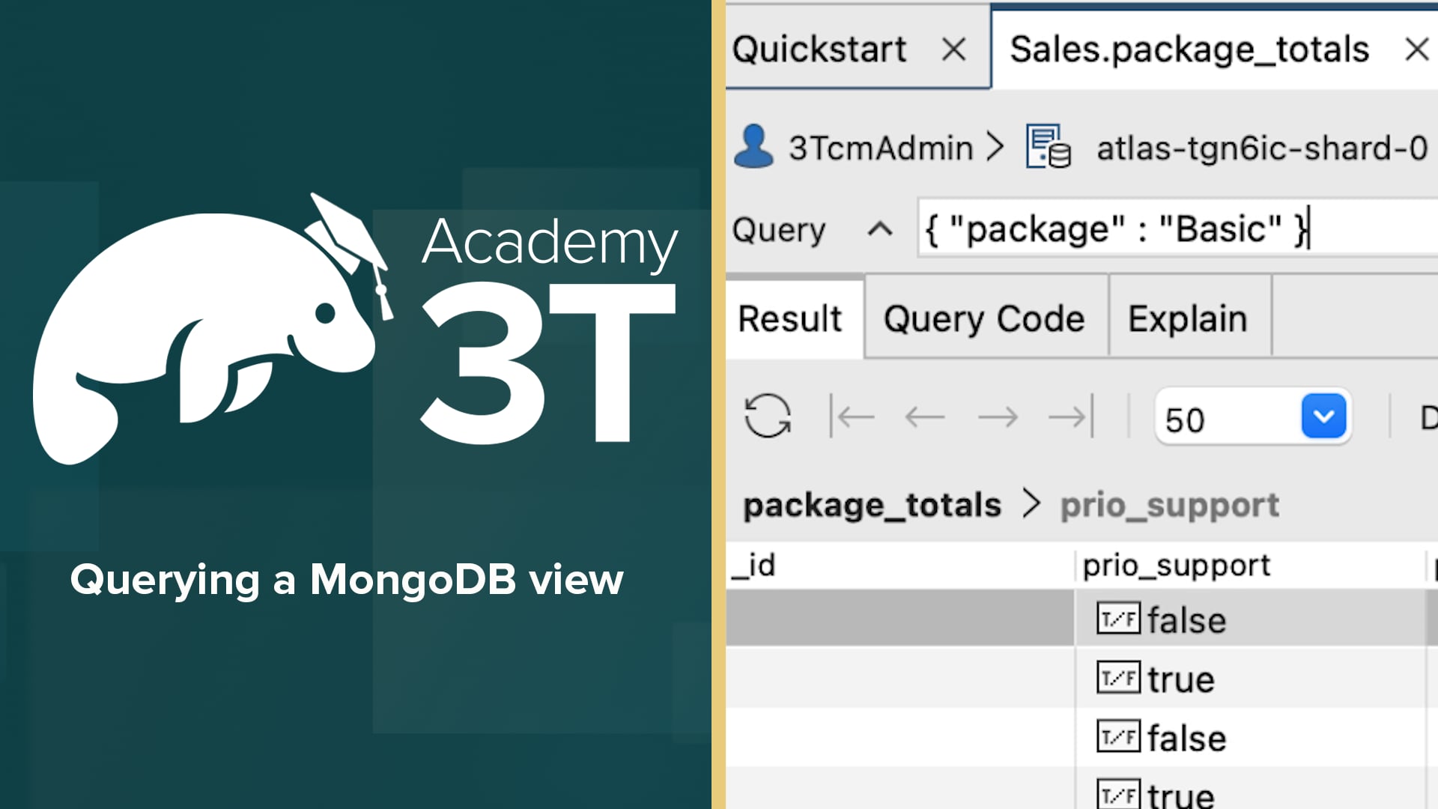The width and height of the screenshot is (1438, 809).
Task: Go to next page arrow
Action: [x=998, y=416]
